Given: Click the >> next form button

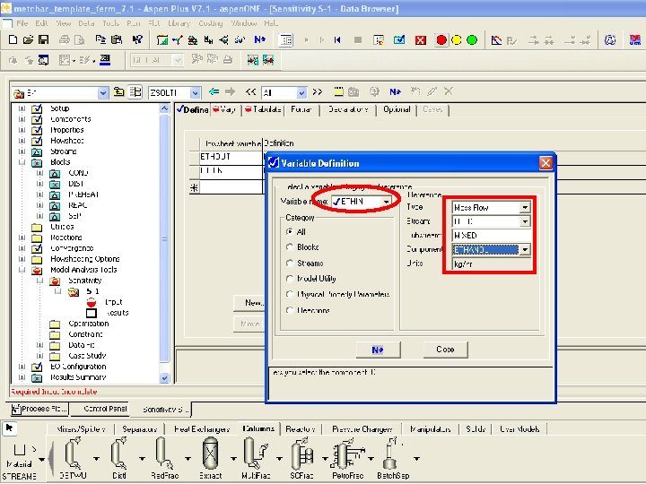Looking at the screenshot, I should click(318, 91).
